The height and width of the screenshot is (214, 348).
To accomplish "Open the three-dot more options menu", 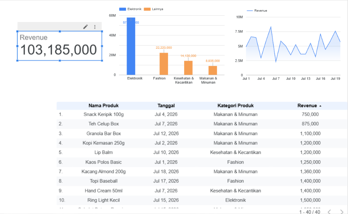I will [95, 27].
